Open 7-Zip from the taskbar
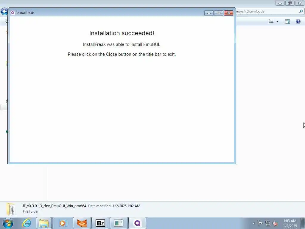The image size is (305, 229). click(100, 223)
